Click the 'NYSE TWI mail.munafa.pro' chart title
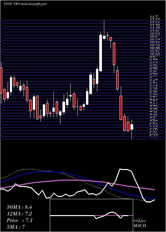 coord(25,4)
